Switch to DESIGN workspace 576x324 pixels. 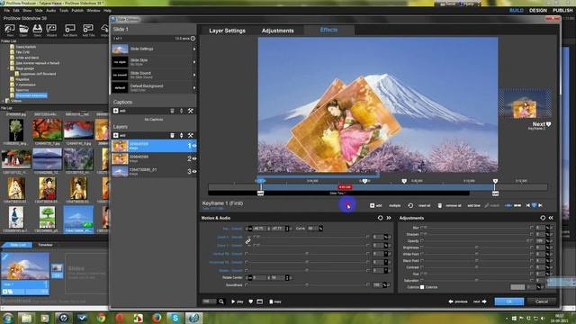tap(538, 10)
